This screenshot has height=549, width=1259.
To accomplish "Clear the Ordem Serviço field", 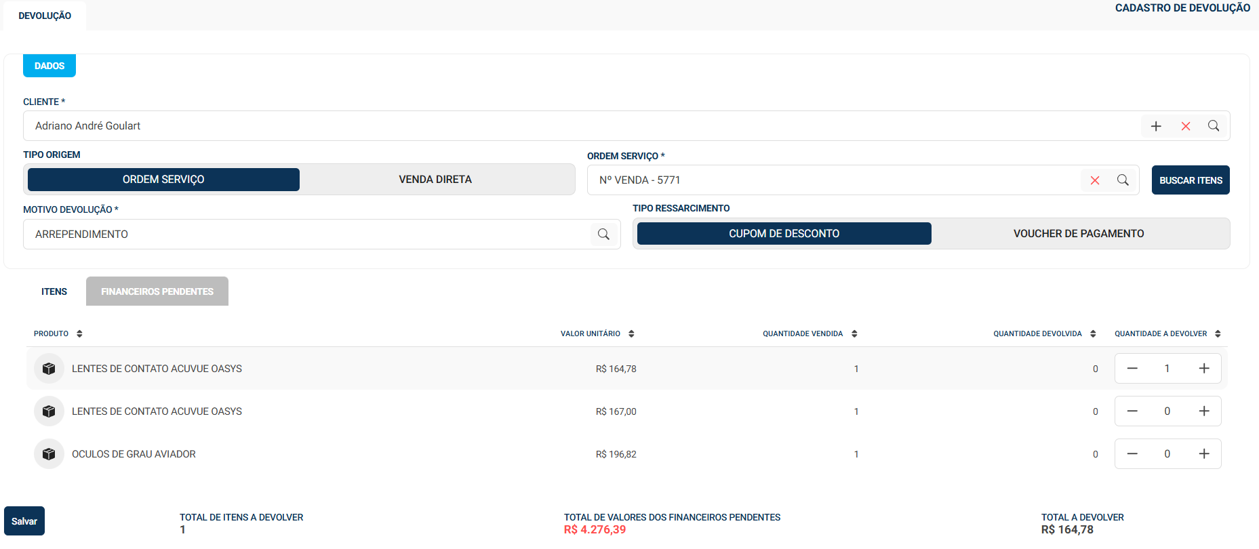I will point(1095,180).
